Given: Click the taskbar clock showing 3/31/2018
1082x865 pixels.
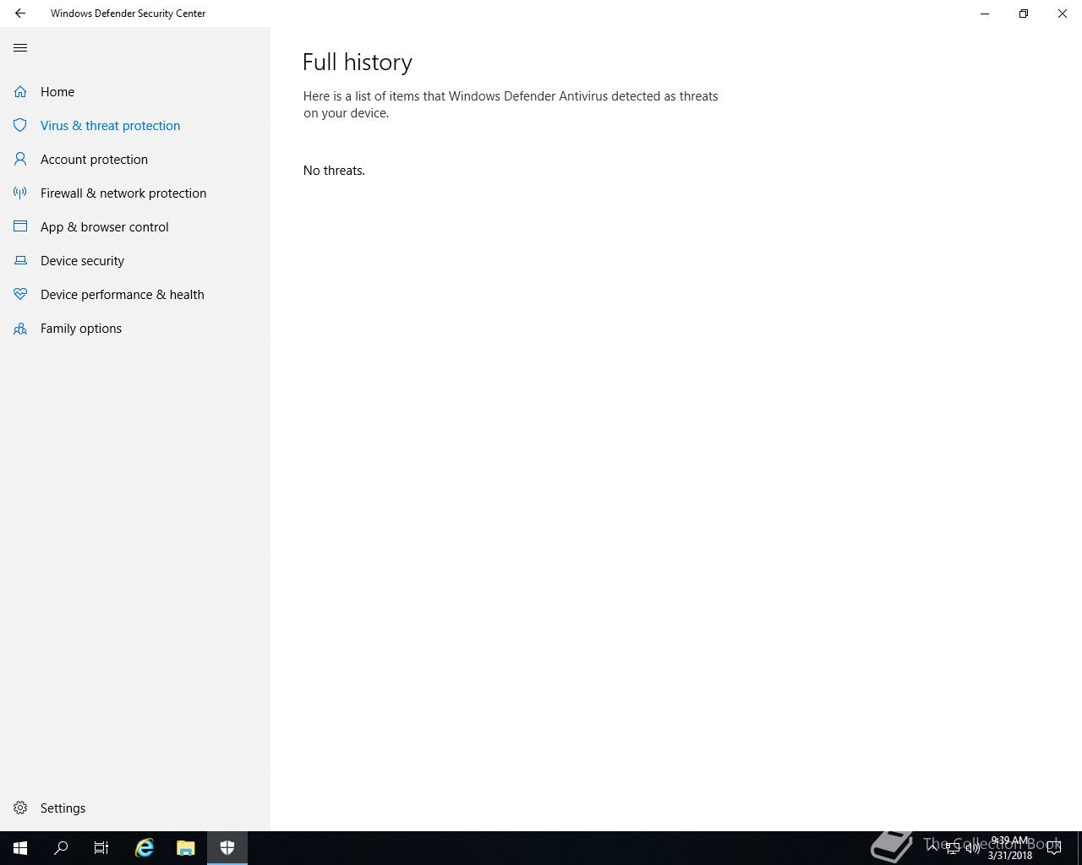Looking at the screenshot, I should tap(1010, 848).
